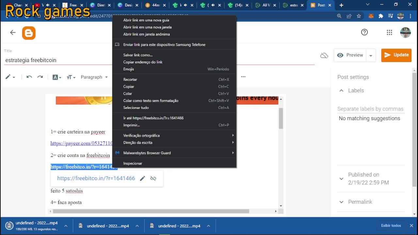
Task: Click the send-to-device icon in context menu
Action: click(118, 45)
